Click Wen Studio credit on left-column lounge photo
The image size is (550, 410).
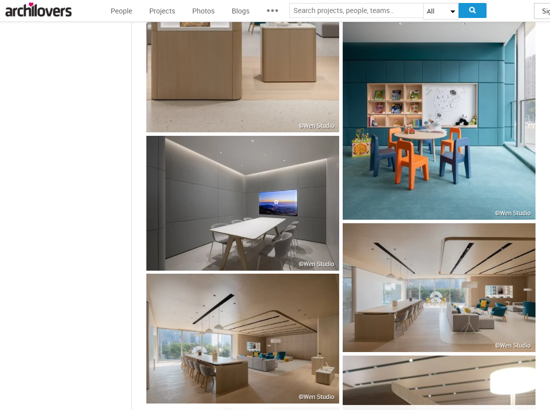pos(316,397)
